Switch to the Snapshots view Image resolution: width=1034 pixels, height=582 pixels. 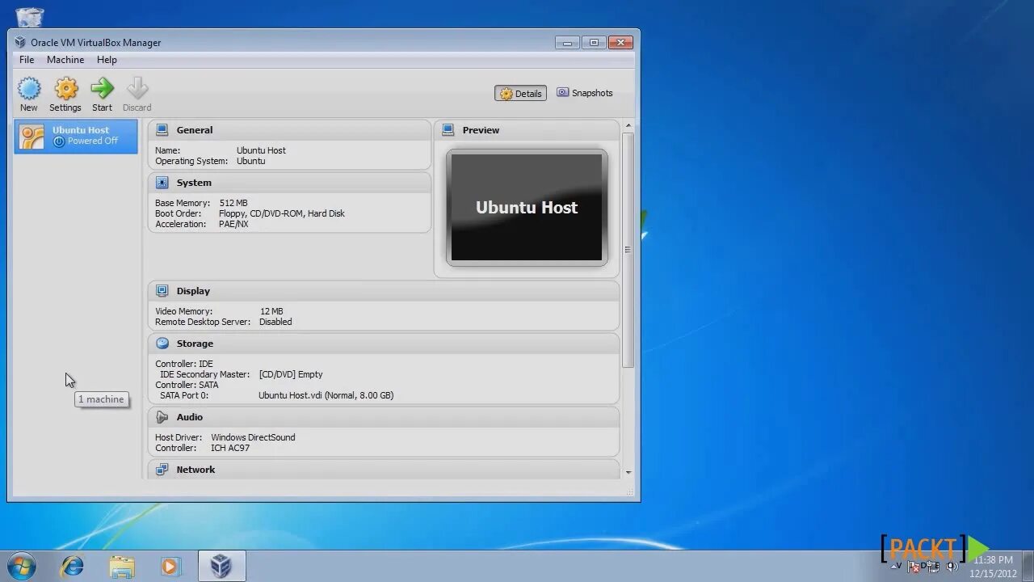coord(585,93)
